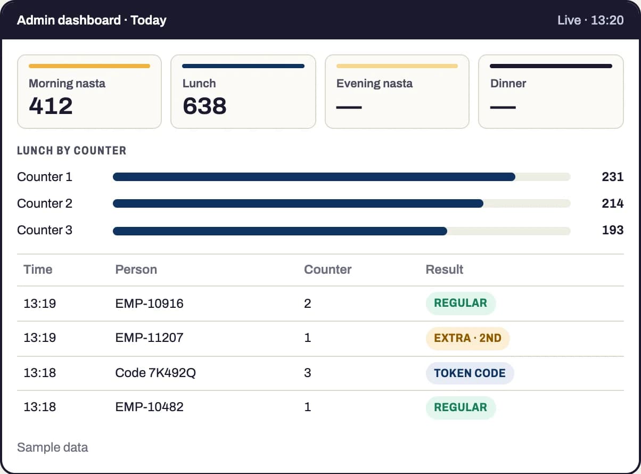Select the EMP-11207 person cell

pos(150,338)
